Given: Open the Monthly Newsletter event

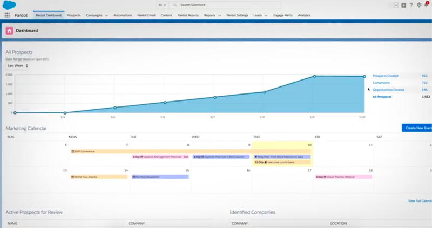Looking at the screenshot, I should 160,177.
